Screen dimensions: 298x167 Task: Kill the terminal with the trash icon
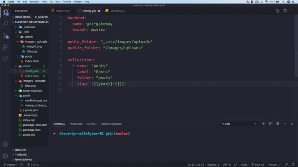tap(278, 124)
